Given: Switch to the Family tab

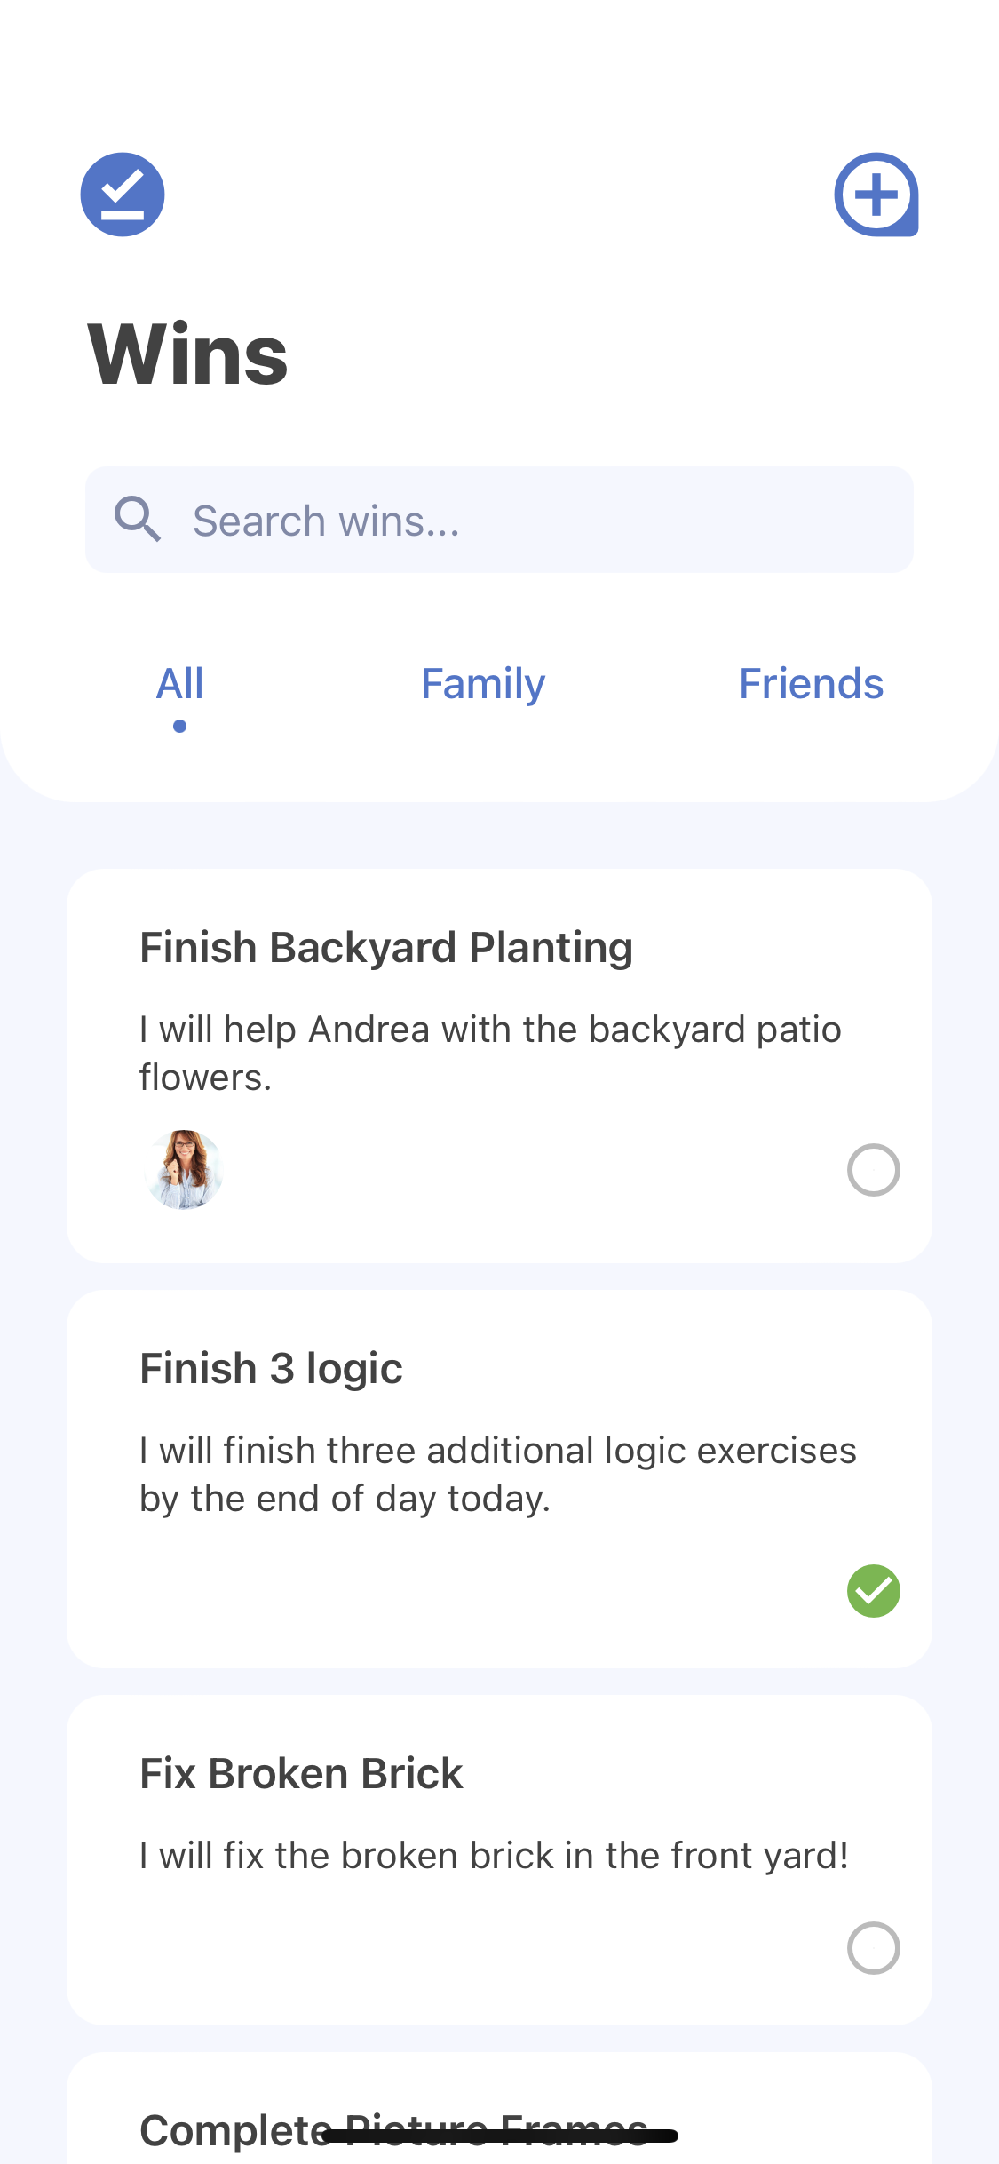Looking at the screenshot, I should pos(483,684).
